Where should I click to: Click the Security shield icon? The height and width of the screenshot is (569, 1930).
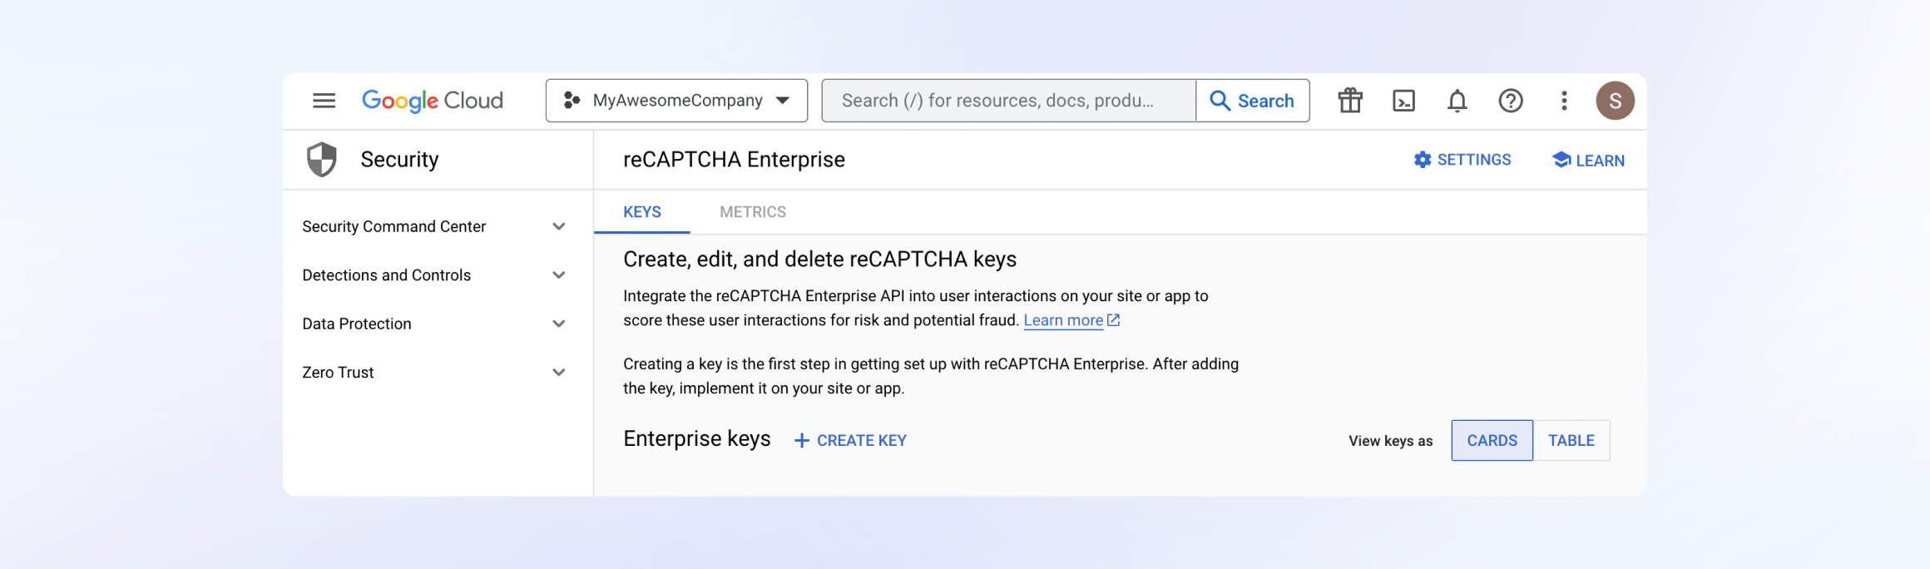(322, 159)
